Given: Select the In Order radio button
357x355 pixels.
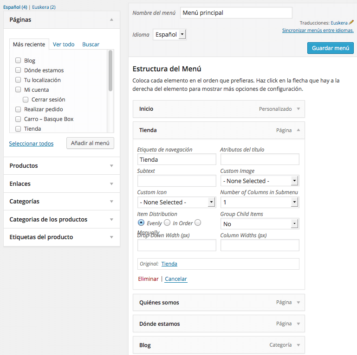Looking at the screenshot, I should coord(167,222).
